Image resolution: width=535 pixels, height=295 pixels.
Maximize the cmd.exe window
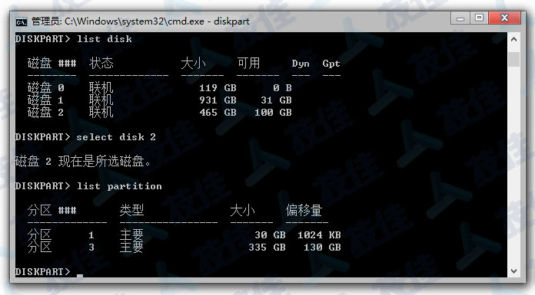click(479, 18)
